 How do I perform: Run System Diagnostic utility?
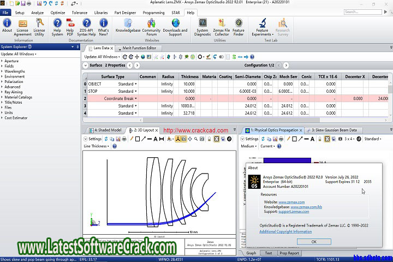coord(203,27)
